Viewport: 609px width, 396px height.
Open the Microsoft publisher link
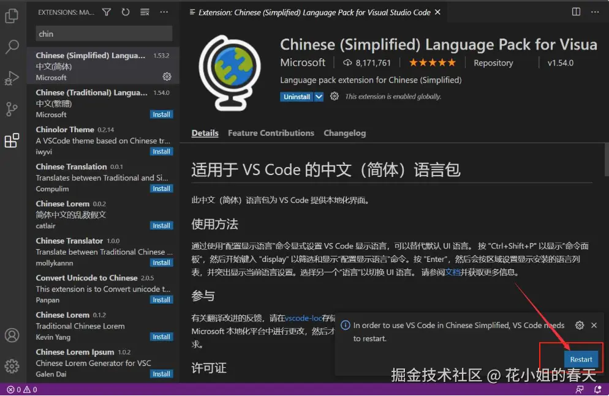click(303, 62)
